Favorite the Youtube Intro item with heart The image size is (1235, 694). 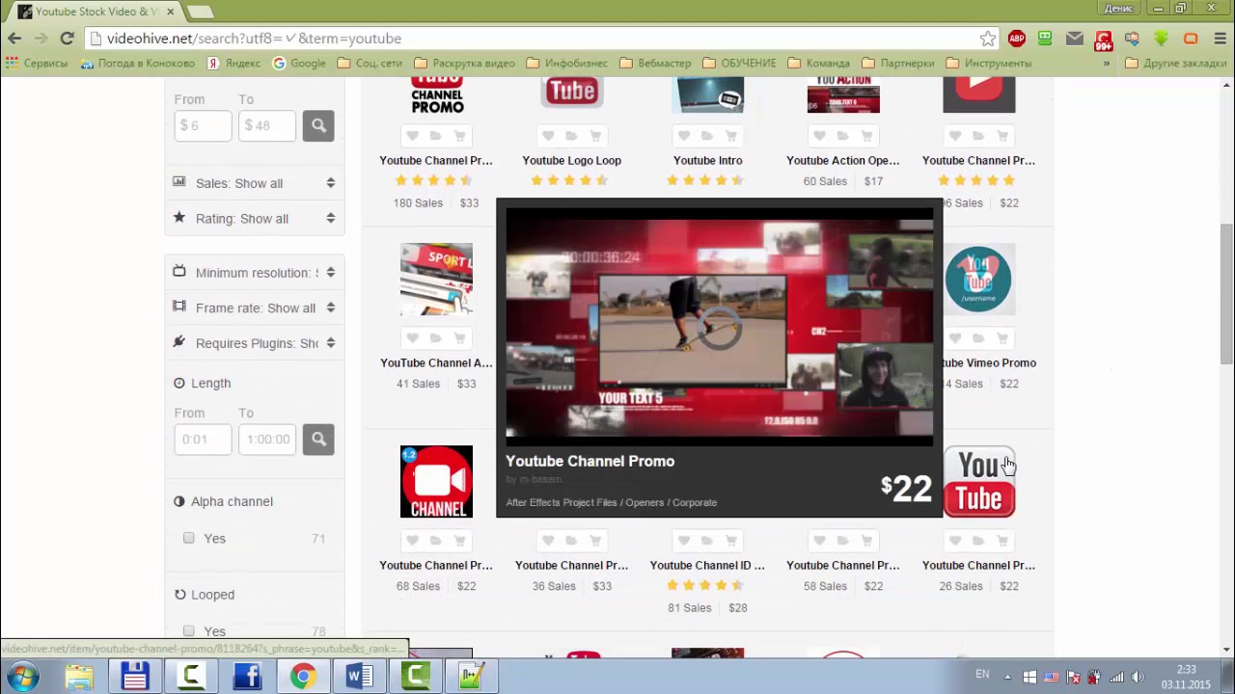(684, 136)
